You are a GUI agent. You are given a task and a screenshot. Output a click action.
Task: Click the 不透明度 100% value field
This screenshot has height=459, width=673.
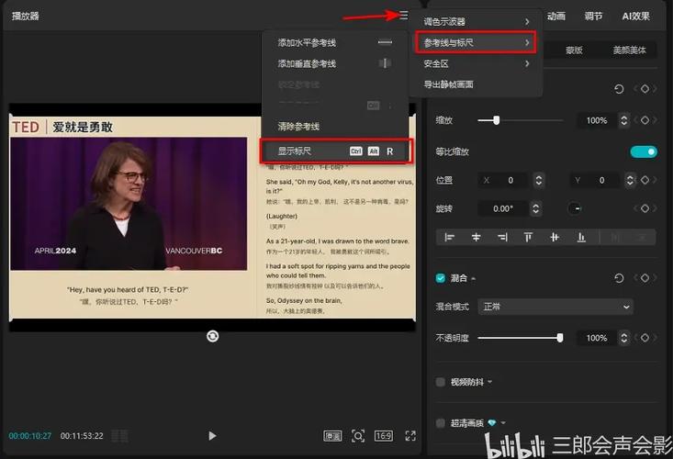[597, 338]
